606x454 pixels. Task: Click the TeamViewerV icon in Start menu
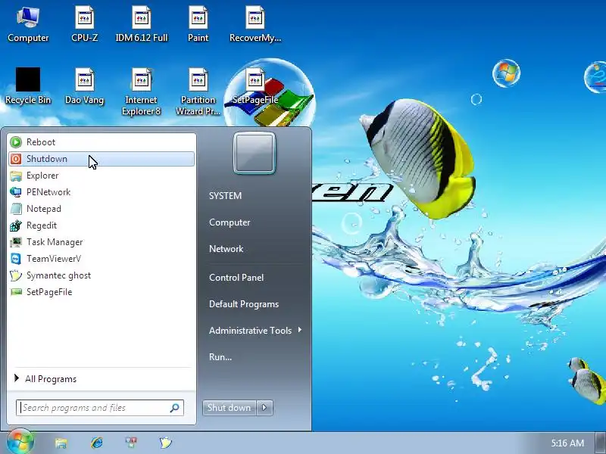pos(16,259)
